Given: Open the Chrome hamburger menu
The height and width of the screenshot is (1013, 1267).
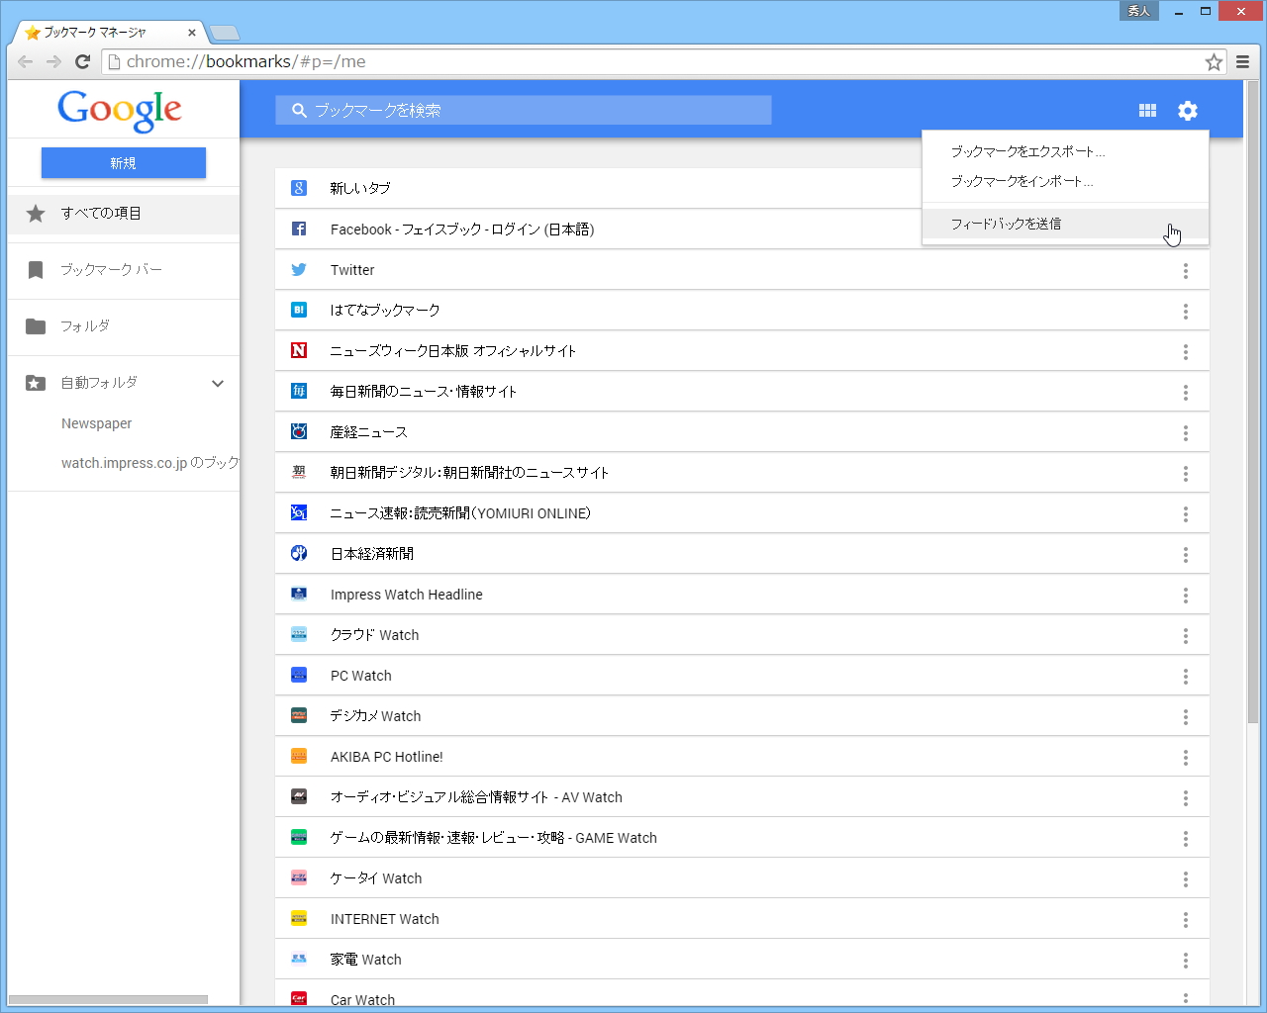Looking at the screenshot, I should click(x=1243, y=61).
